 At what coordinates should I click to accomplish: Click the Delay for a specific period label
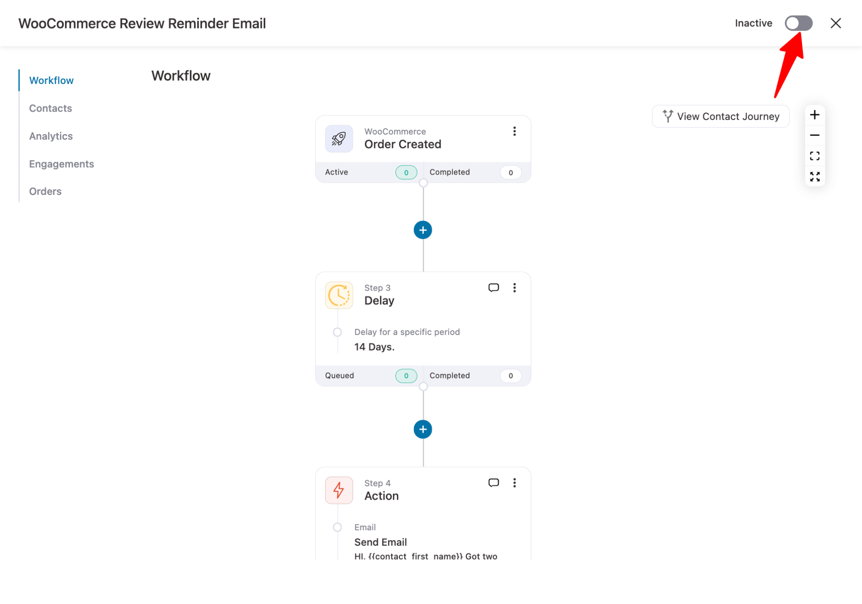(x=407, y=332)
